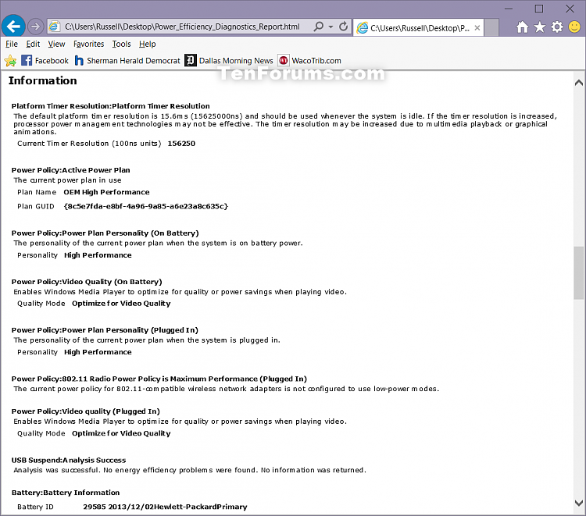Maximize the browser window
This screenshot has height=516, width=586.
pyautogui.click(x=539, y=9)
